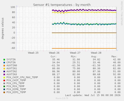
Task: Click the 'Max:' column header
Action: [114, 57]
